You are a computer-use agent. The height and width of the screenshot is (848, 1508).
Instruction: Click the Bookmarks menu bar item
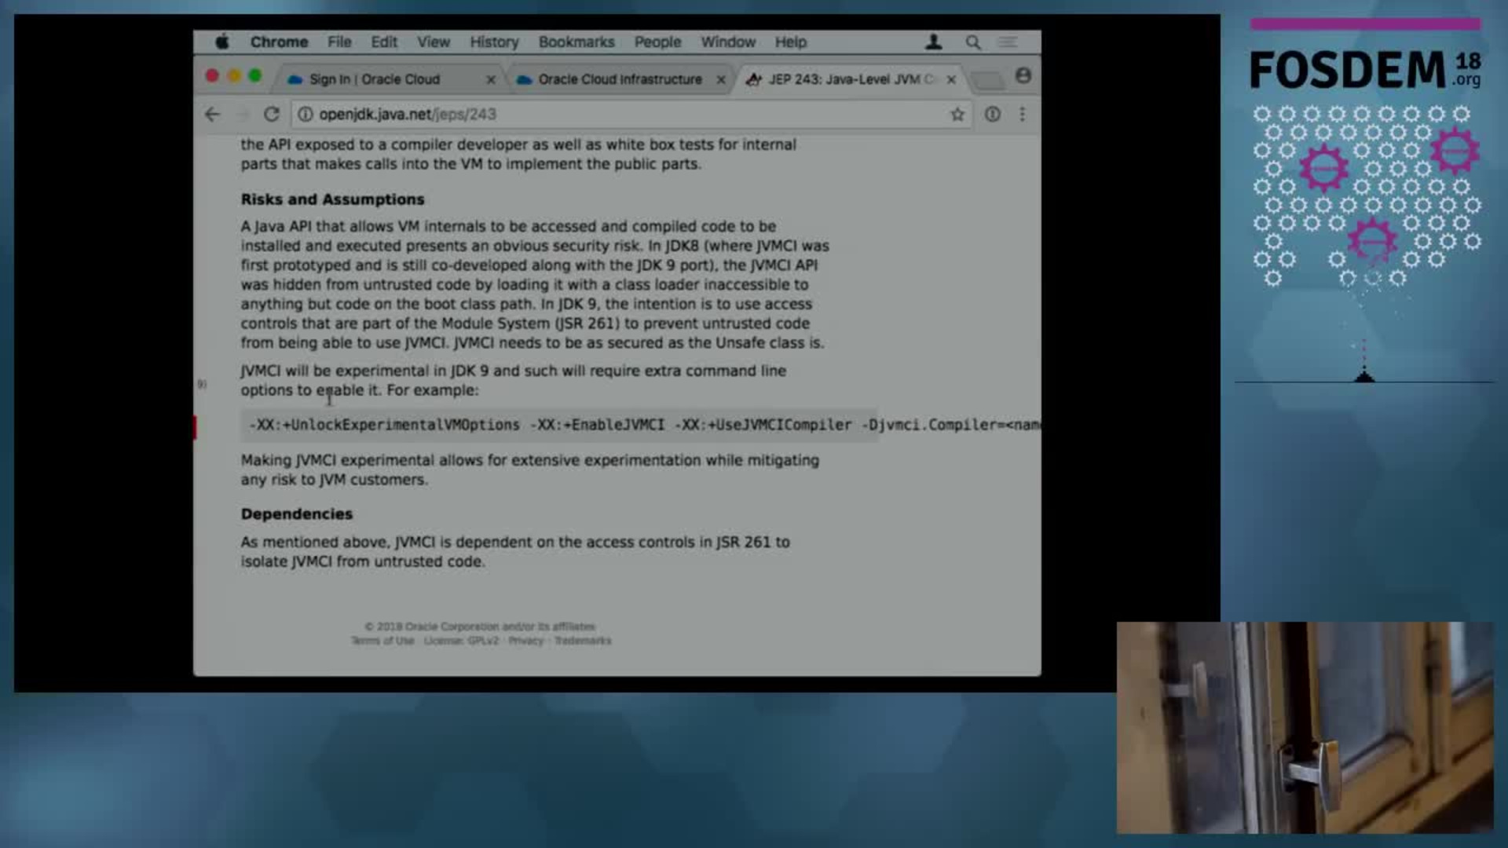click(x=576, y=42)
